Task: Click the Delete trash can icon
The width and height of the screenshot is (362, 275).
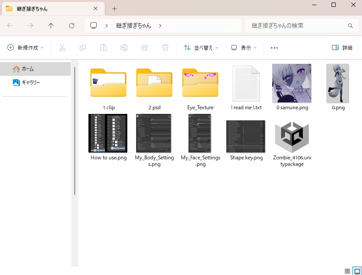Action: (x=165, y=48)
